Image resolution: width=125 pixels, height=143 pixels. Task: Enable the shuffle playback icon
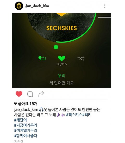(81, 59)
